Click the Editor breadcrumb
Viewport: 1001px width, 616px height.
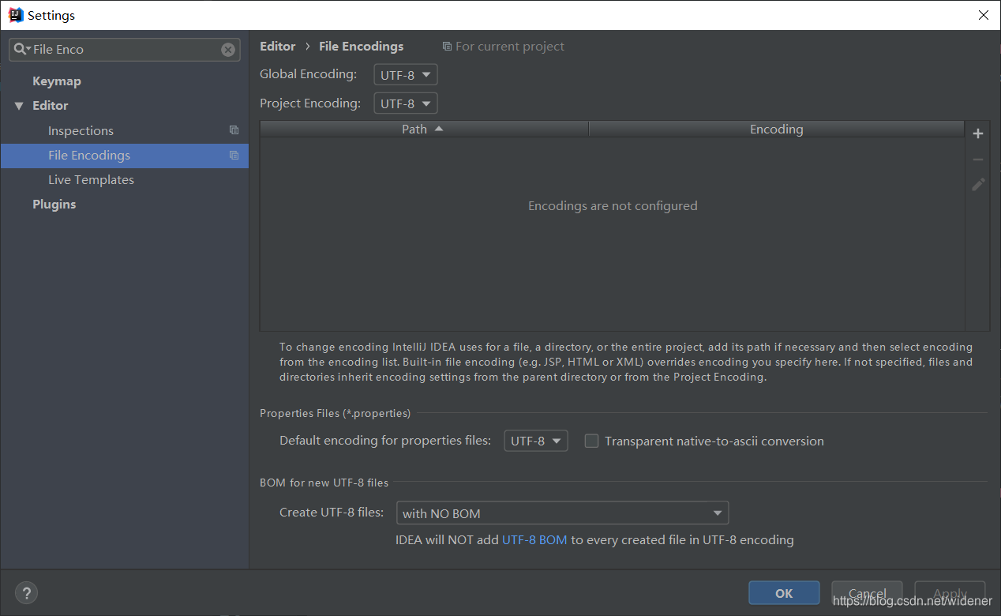tap(278, 47)
